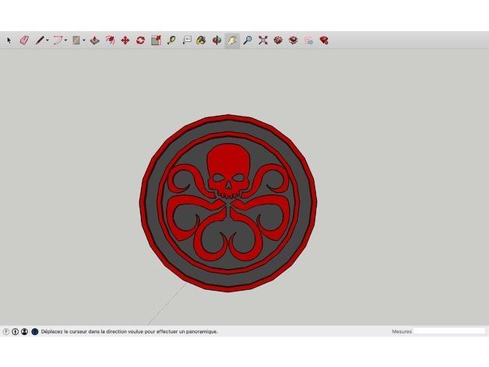Choose the Text label tool
Viewport: 489px width, 367px height.
(187, 40)
